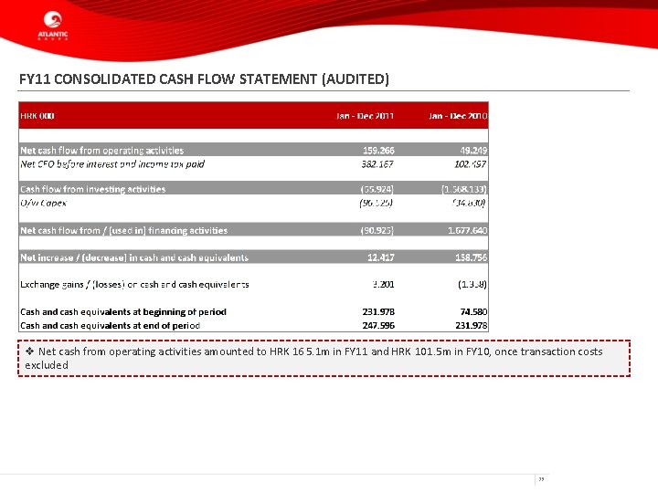
Task: Select the slide title 'FY11 Consolidated Cash Flow Statement (Audited)'
Action: click(204, 79)
